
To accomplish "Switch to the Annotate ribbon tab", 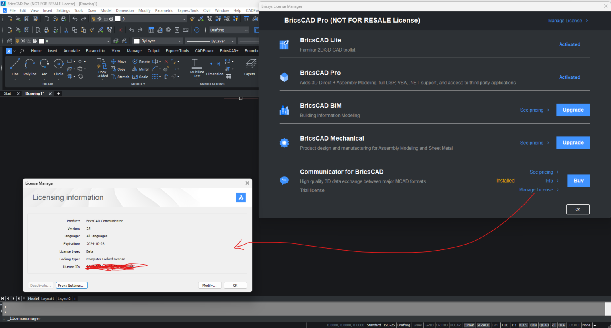I will click(x=72, y=51).
